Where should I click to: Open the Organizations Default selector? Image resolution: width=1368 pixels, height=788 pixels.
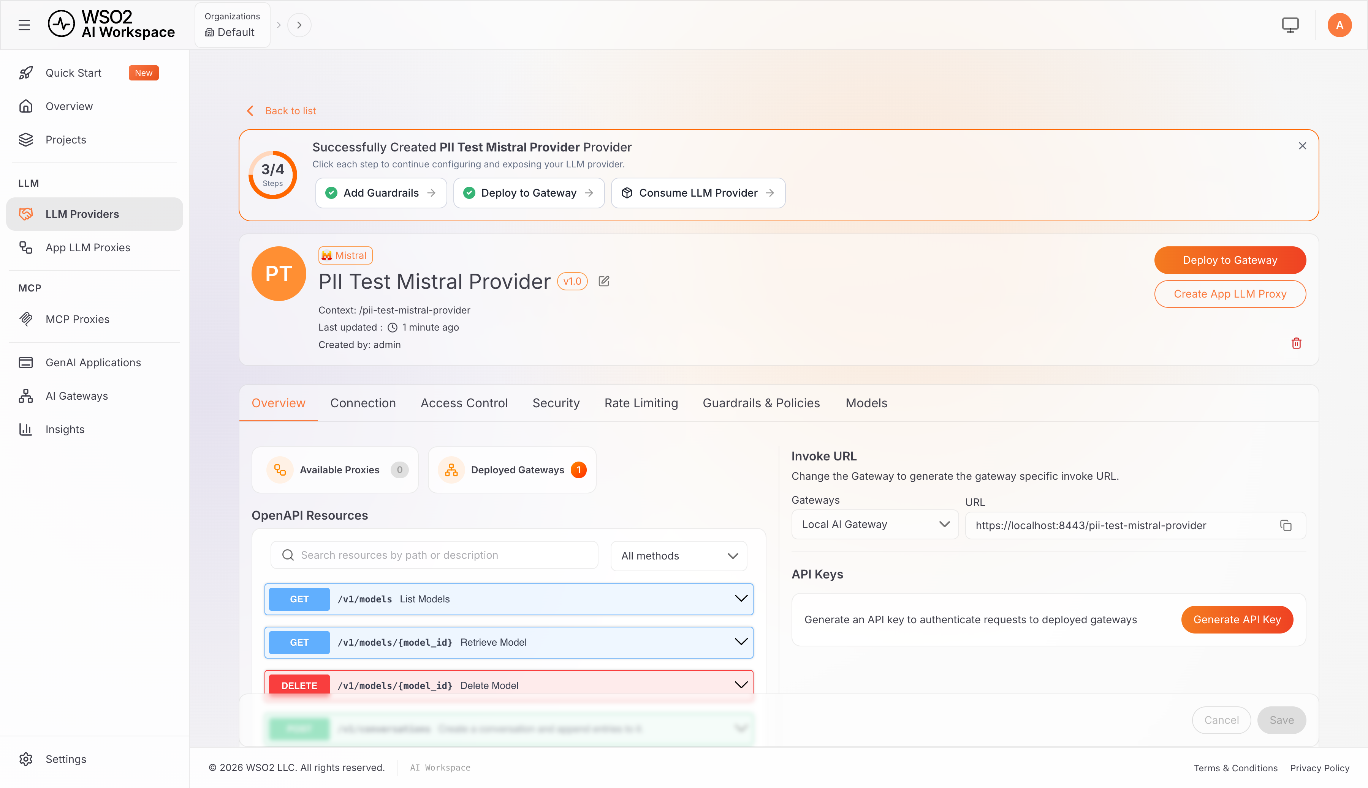pos(233,25)
